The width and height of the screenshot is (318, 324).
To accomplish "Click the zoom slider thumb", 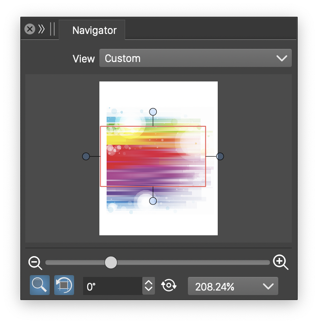I will point(111,262).
